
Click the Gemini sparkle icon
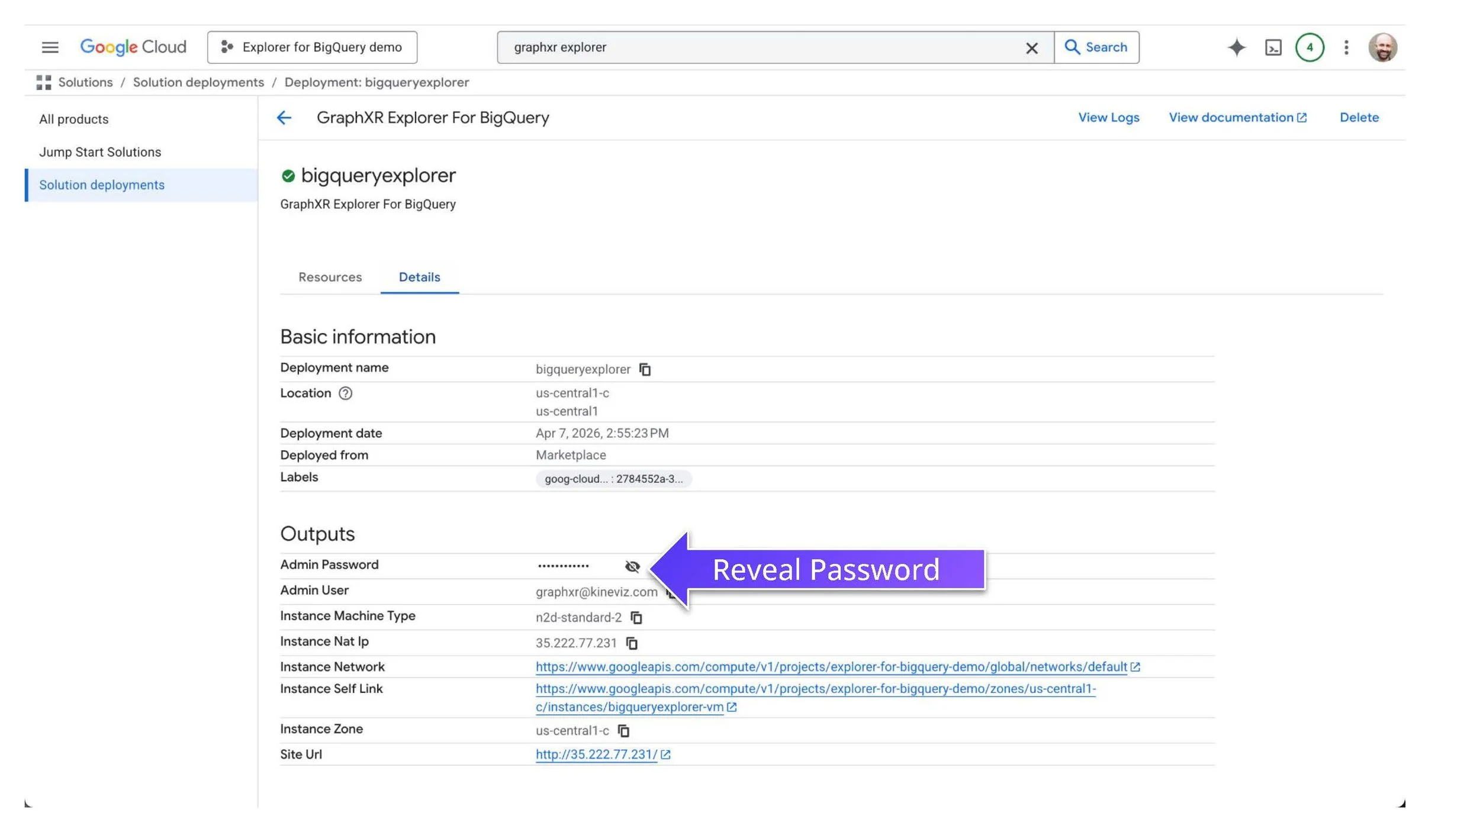[x=1236, y=47]
